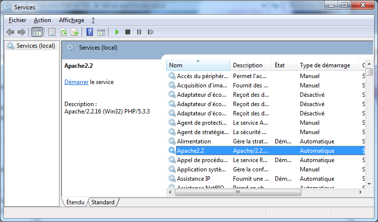378x222 pixels.
Task: Click the green Refresh toolbar icon
Action: click(63, 32)
